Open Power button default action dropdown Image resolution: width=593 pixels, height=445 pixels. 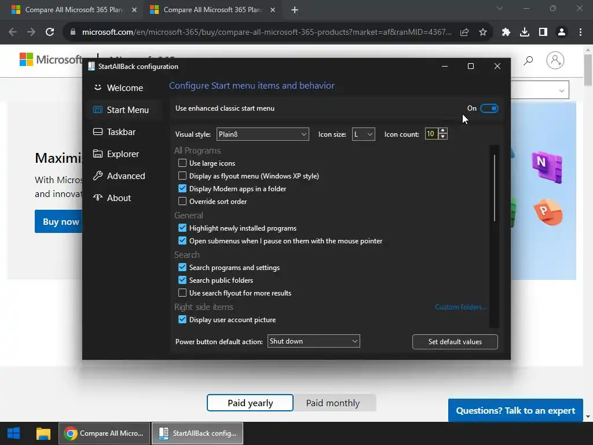point(313,341)
